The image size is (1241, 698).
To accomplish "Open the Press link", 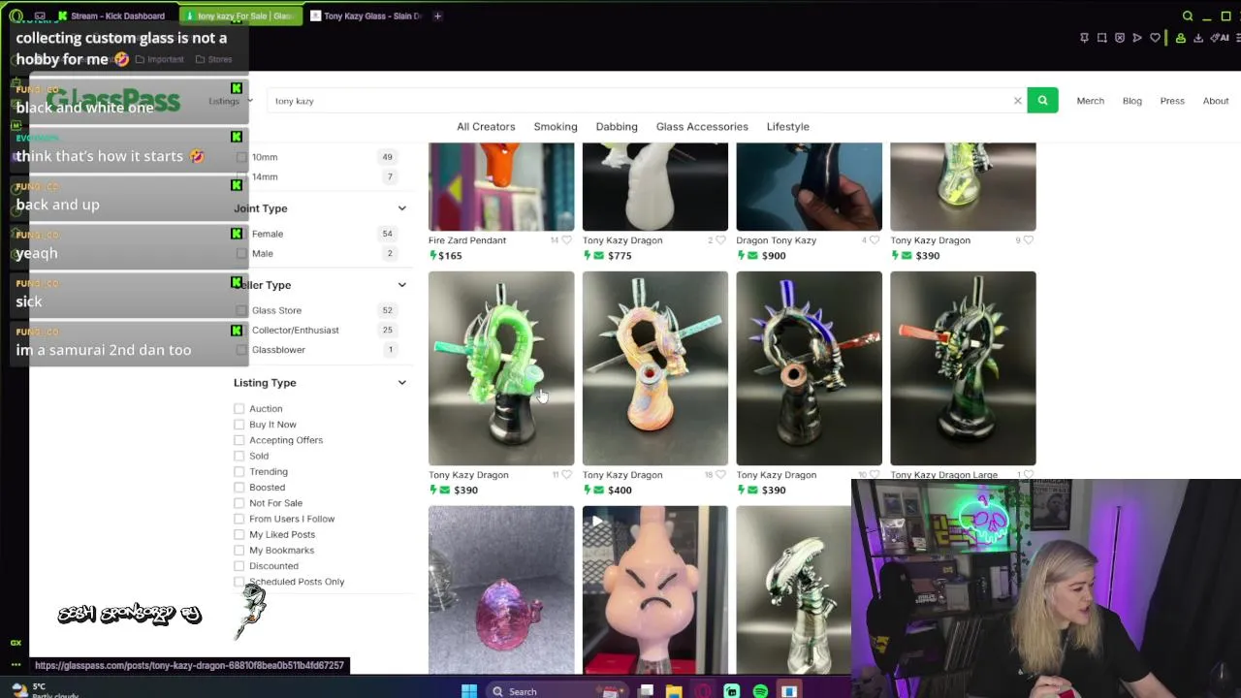I will coord(1172,101).
